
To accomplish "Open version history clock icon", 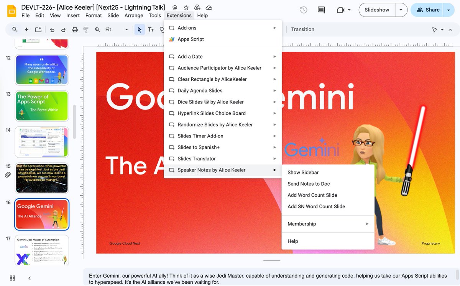I will tap(304, 10).
